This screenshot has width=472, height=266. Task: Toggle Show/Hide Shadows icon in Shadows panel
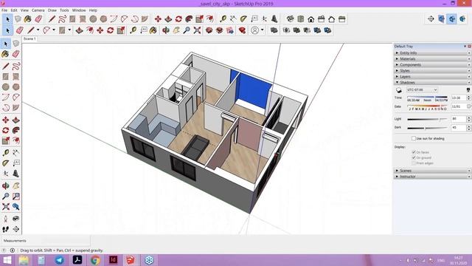click(399, 90)
